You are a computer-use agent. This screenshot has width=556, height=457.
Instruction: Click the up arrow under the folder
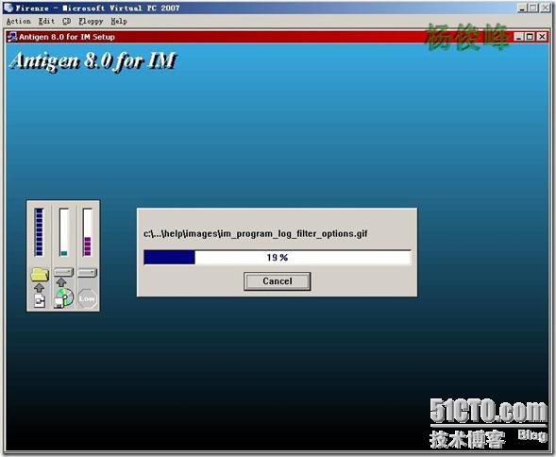click(x=40, y=287)
